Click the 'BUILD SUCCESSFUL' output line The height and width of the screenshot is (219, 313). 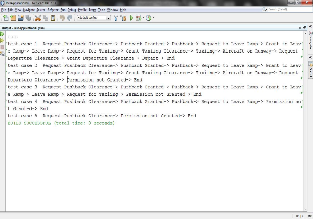61,123
